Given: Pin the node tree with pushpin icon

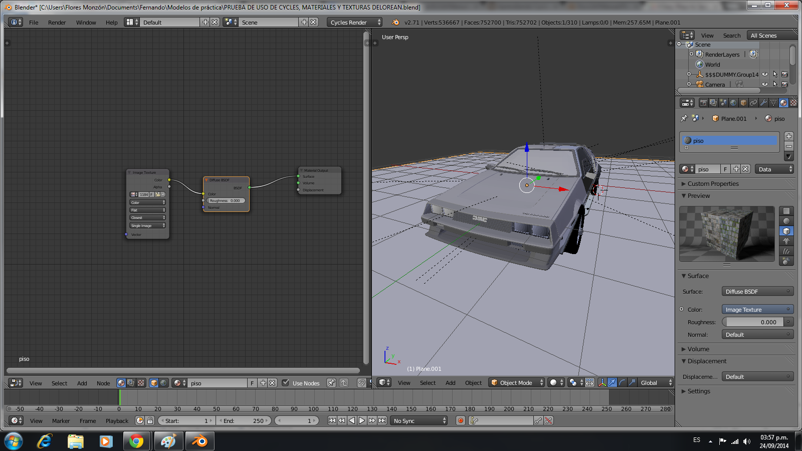Looking at the screenshot, I should click(x=331, y=383).
